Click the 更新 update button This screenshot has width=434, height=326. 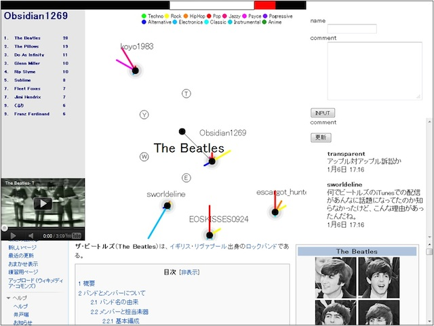(x=321, y=138)
